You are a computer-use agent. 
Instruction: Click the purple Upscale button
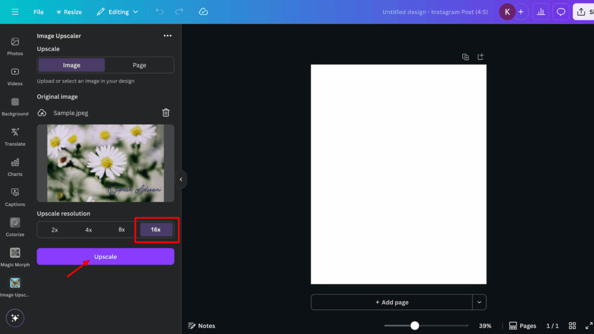tap(106, 256)
